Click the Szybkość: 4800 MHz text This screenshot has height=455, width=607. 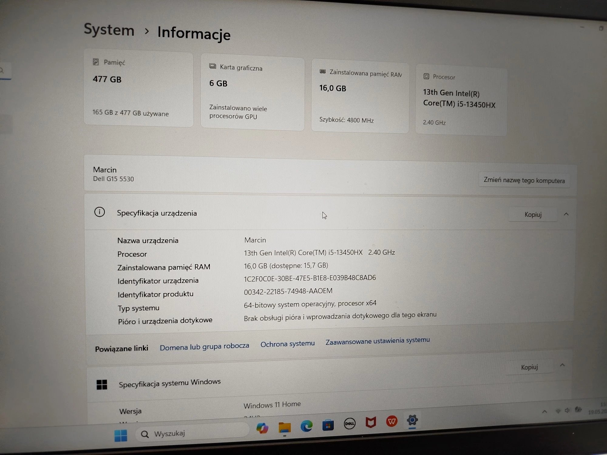tap(346, 120)
